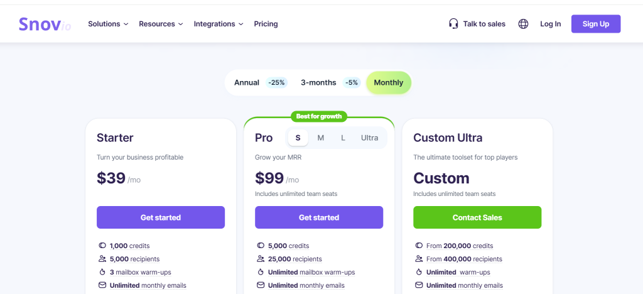Click the green Contact Sales button
643x294 pixels.
[x=477, y=217]
